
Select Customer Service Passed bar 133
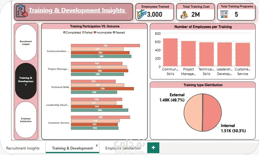(x=95, y=128)
